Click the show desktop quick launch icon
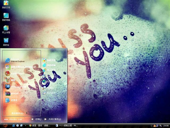 click(22, 126)
